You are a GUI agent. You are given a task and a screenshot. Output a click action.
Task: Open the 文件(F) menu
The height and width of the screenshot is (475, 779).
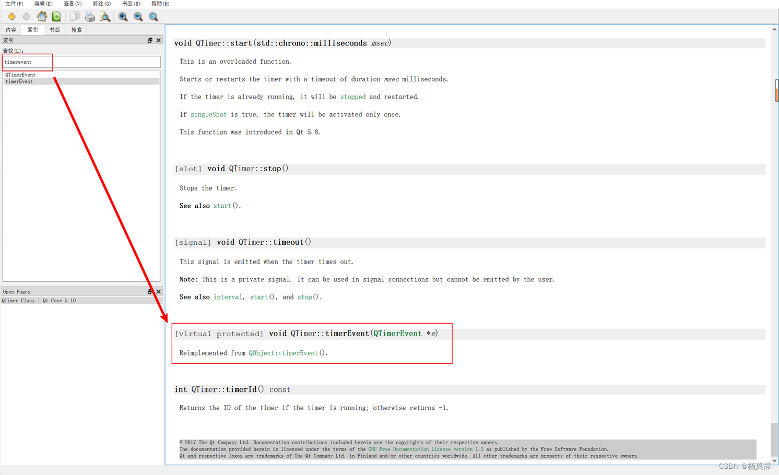pyautogui.click(x=14, y=4)
